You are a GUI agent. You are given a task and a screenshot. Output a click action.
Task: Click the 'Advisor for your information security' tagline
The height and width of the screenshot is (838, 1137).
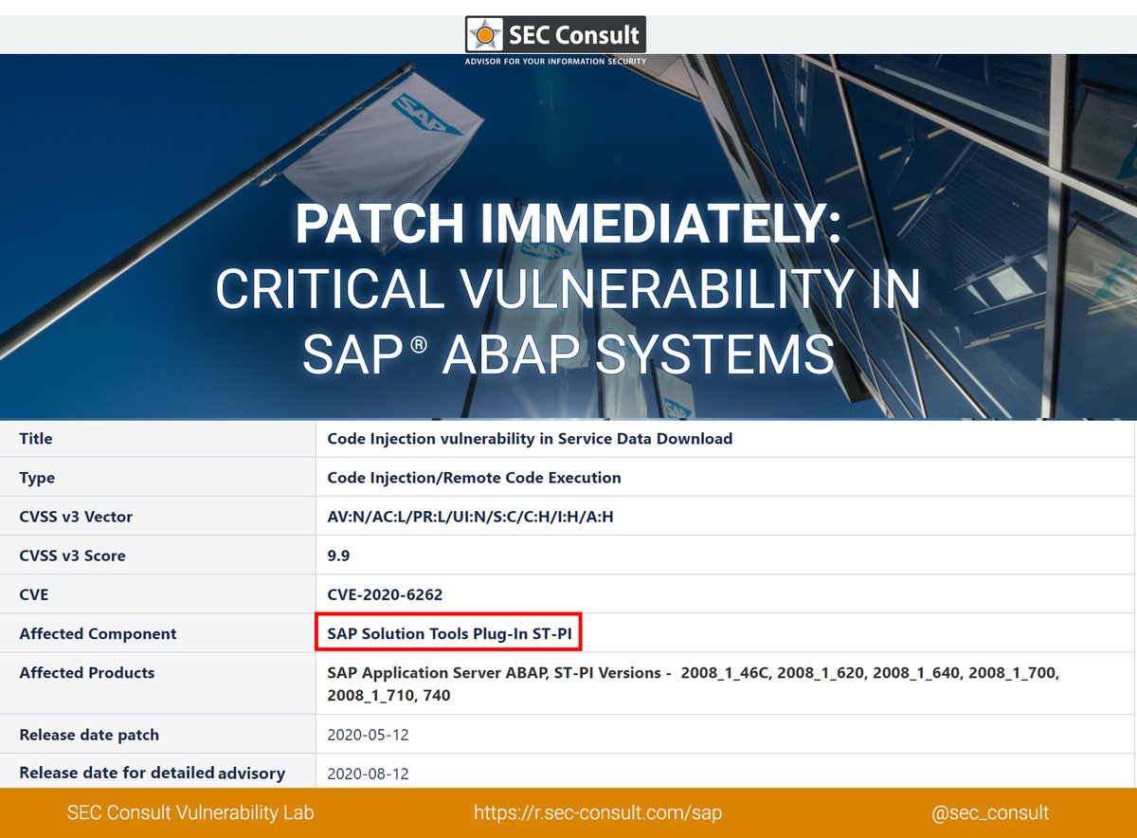coord(555,61)
